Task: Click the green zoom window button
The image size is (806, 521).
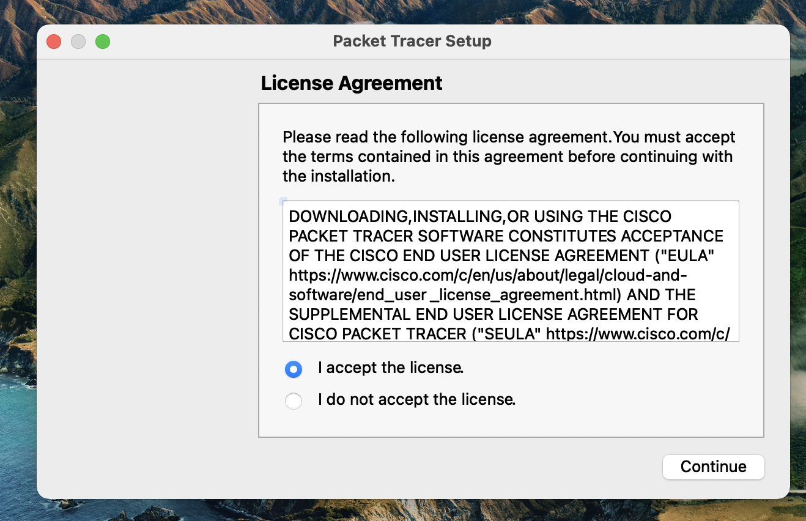Action: [x=103, y=42]
